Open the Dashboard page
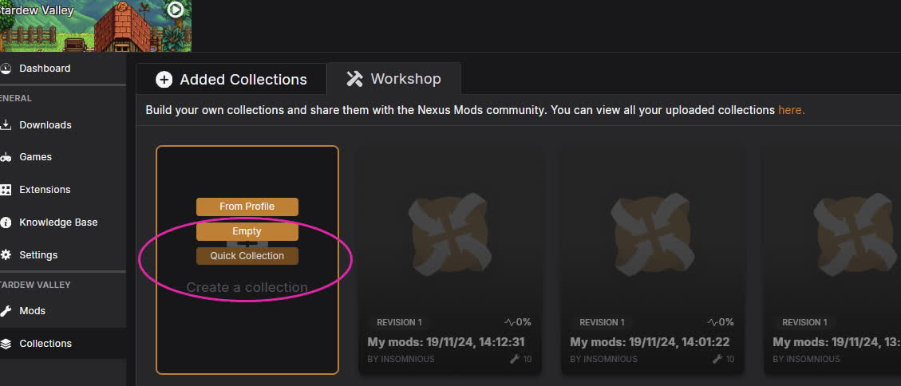Viewport: 901px width, 386px height. 63,69
